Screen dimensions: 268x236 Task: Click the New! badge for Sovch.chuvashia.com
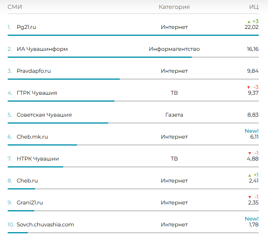(x=251, y=219)
